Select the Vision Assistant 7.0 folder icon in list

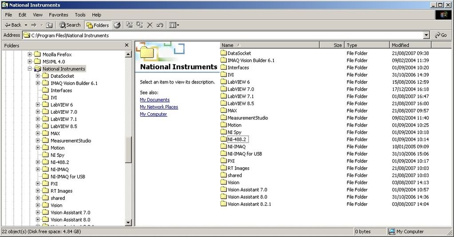[223, 190]
